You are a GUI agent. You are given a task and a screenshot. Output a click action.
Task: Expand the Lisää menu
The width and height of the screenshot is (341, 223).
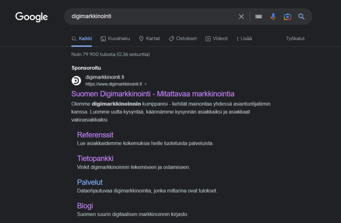[244, 39]
